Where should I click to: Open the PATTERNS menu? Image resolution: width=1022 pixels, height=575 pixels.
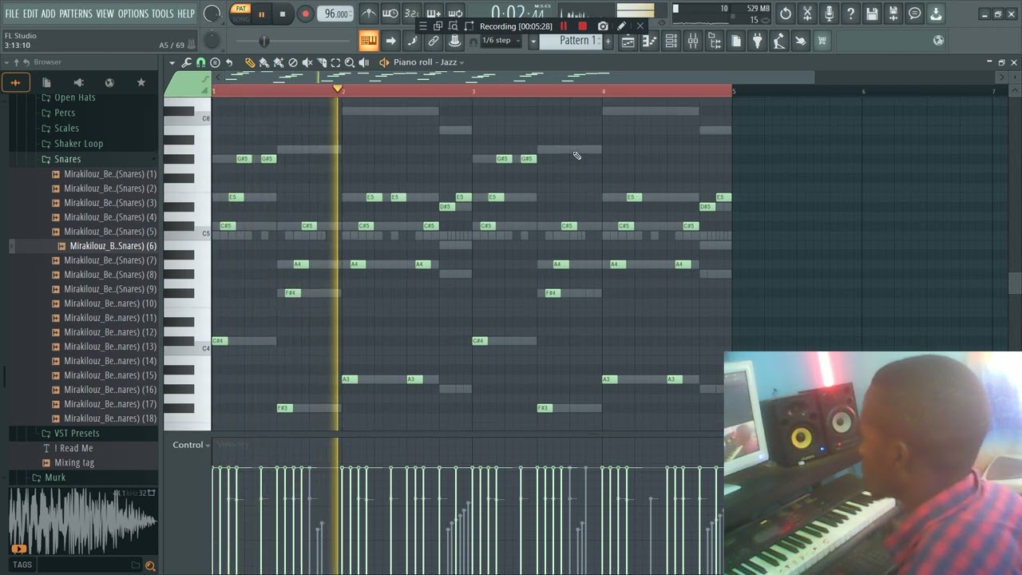(x=76, y=14)
